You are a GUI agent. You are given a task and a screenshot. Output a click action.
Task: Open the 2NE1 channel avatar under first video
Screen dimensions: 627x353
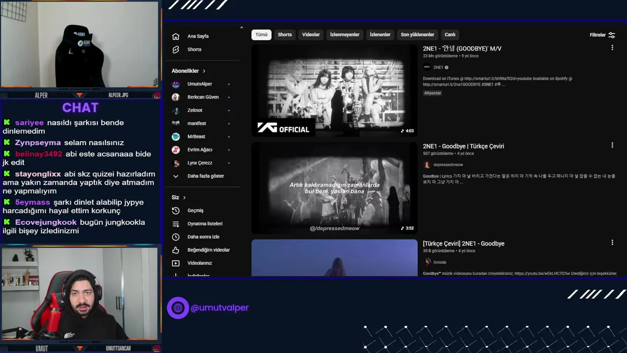coord(427,67)
